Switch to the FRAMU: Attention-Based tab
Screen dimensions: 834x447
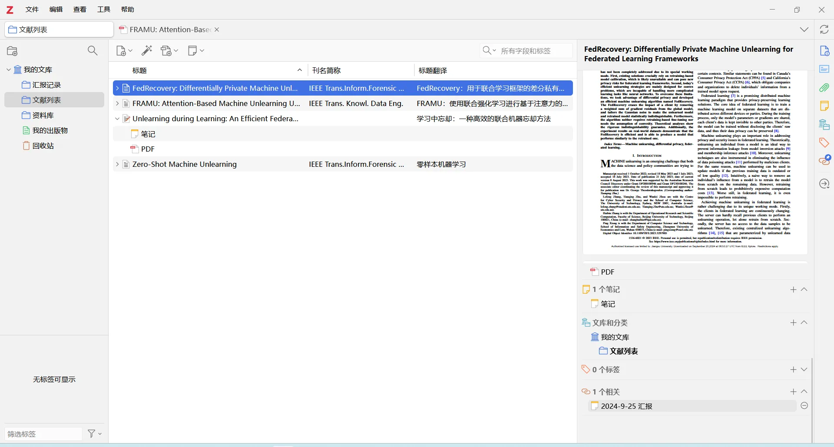tap(169, 30)
